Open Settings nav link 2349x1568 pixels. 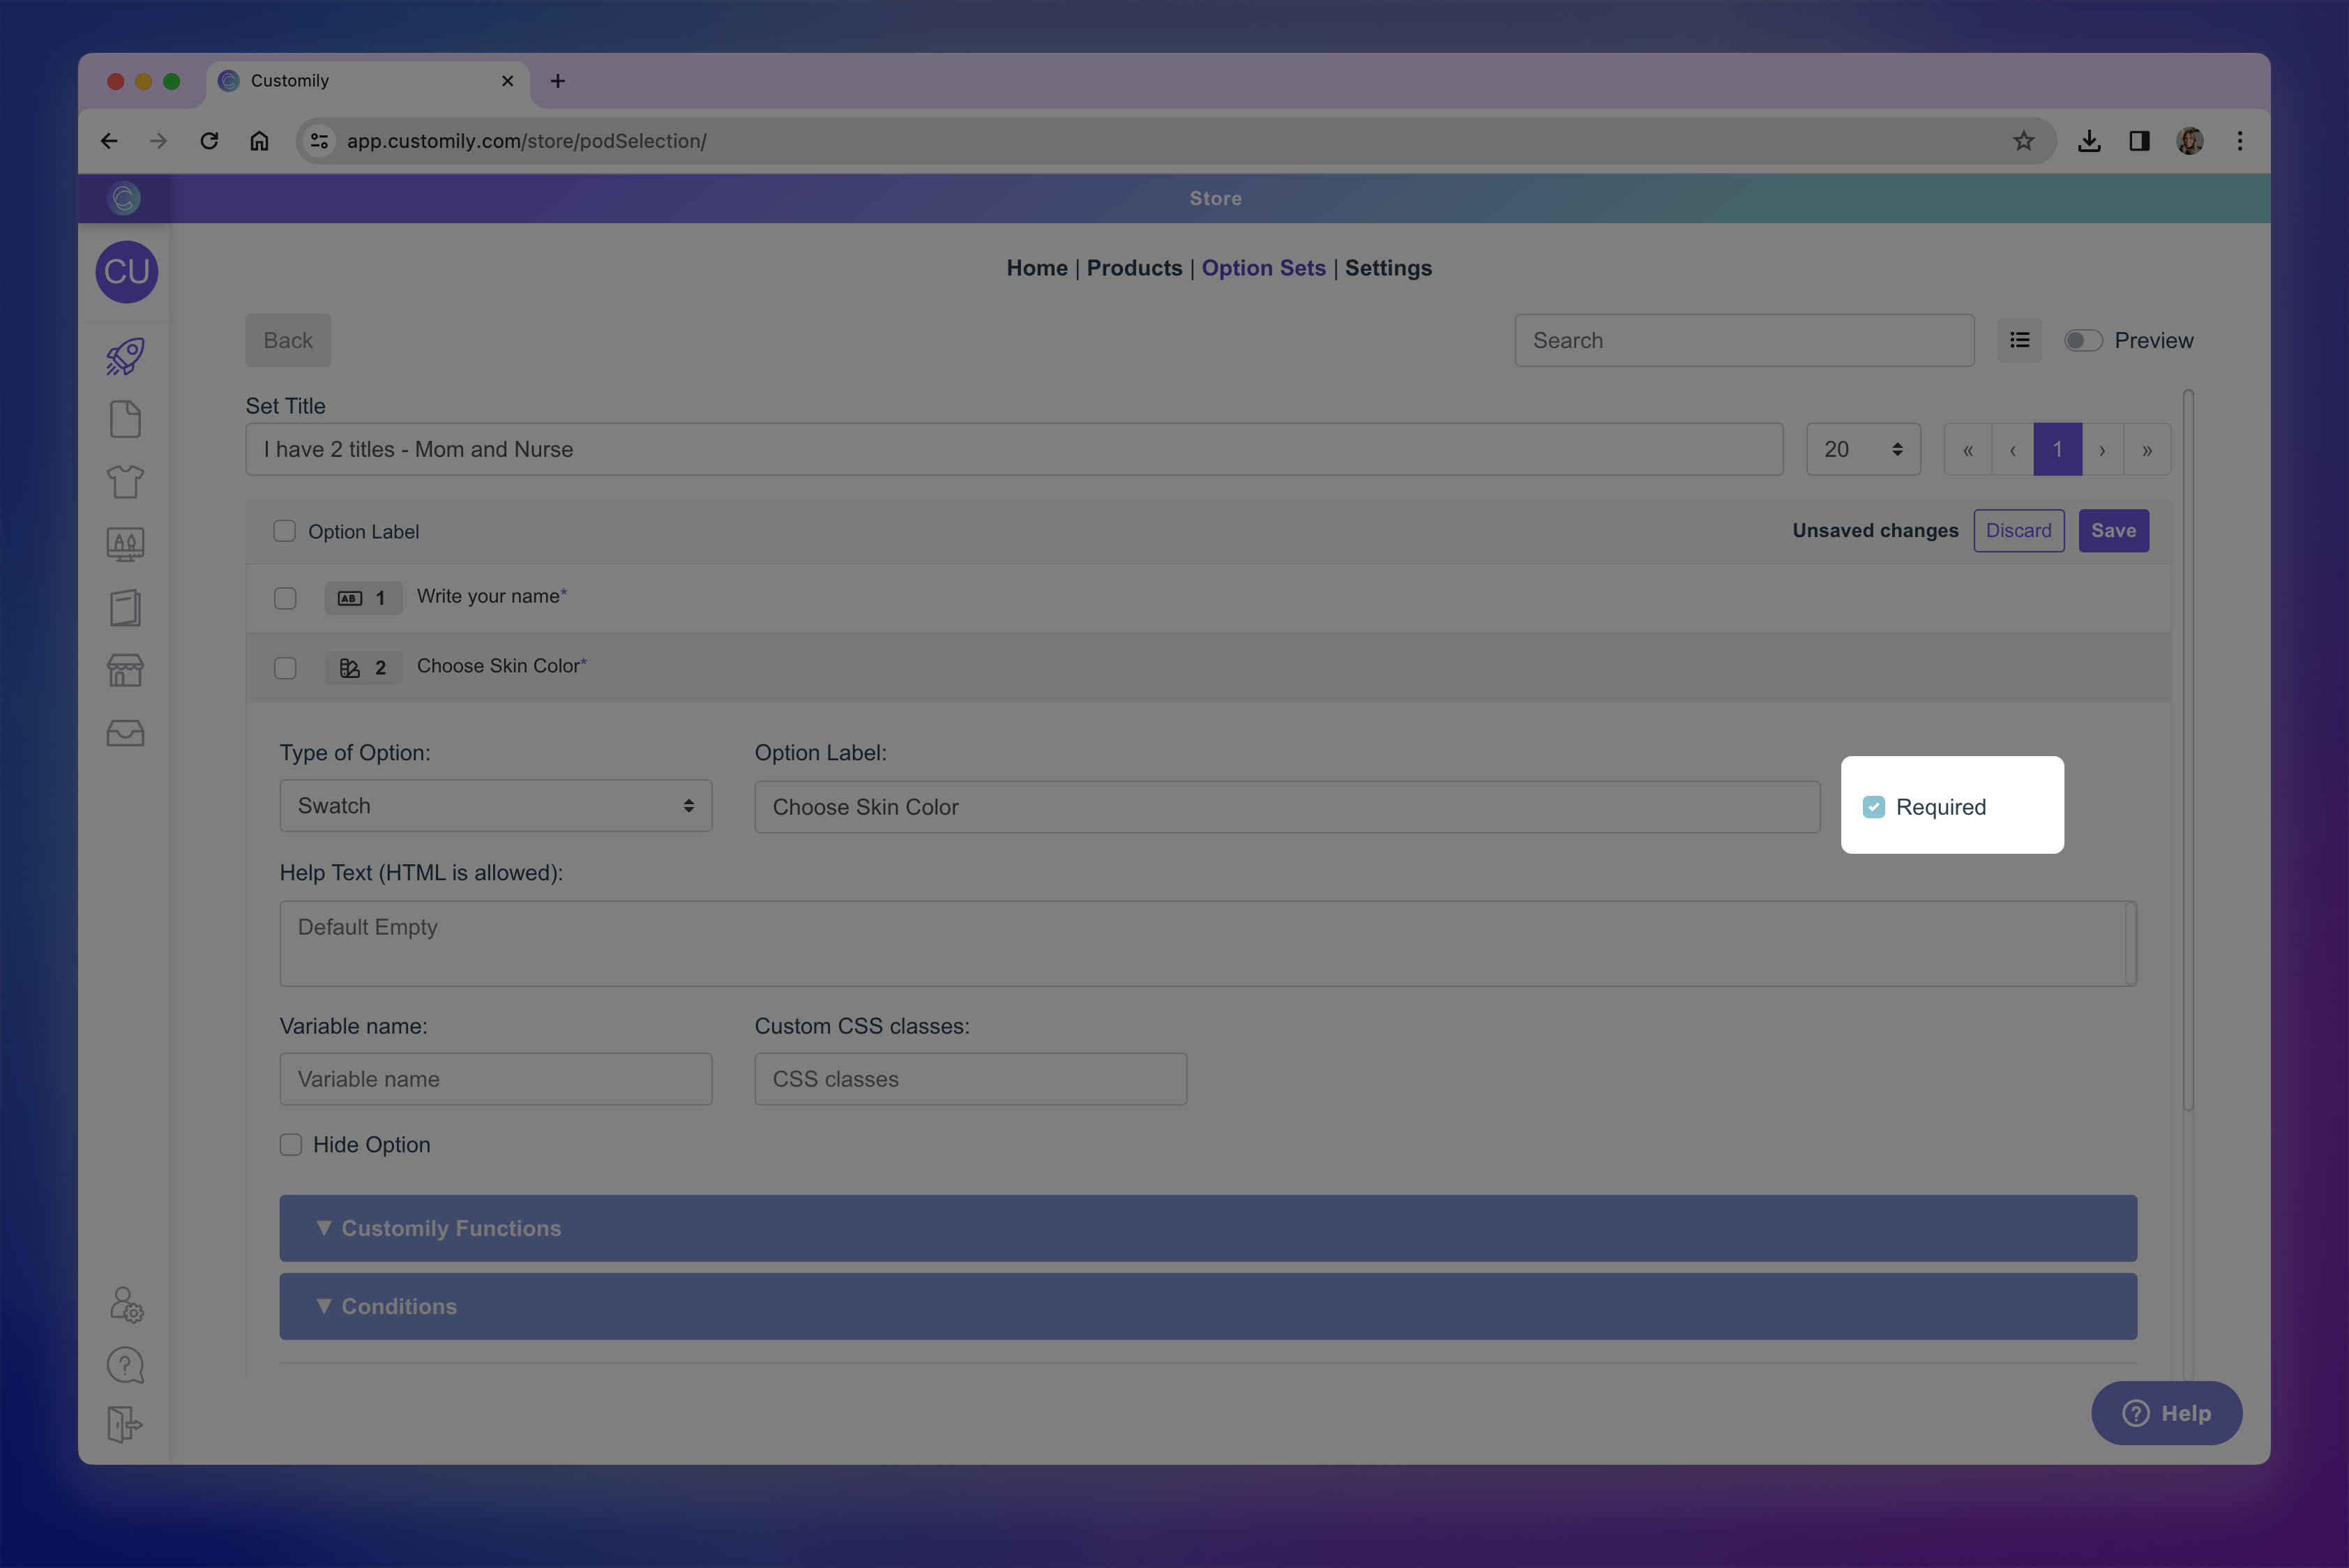tap(1388, 268)
